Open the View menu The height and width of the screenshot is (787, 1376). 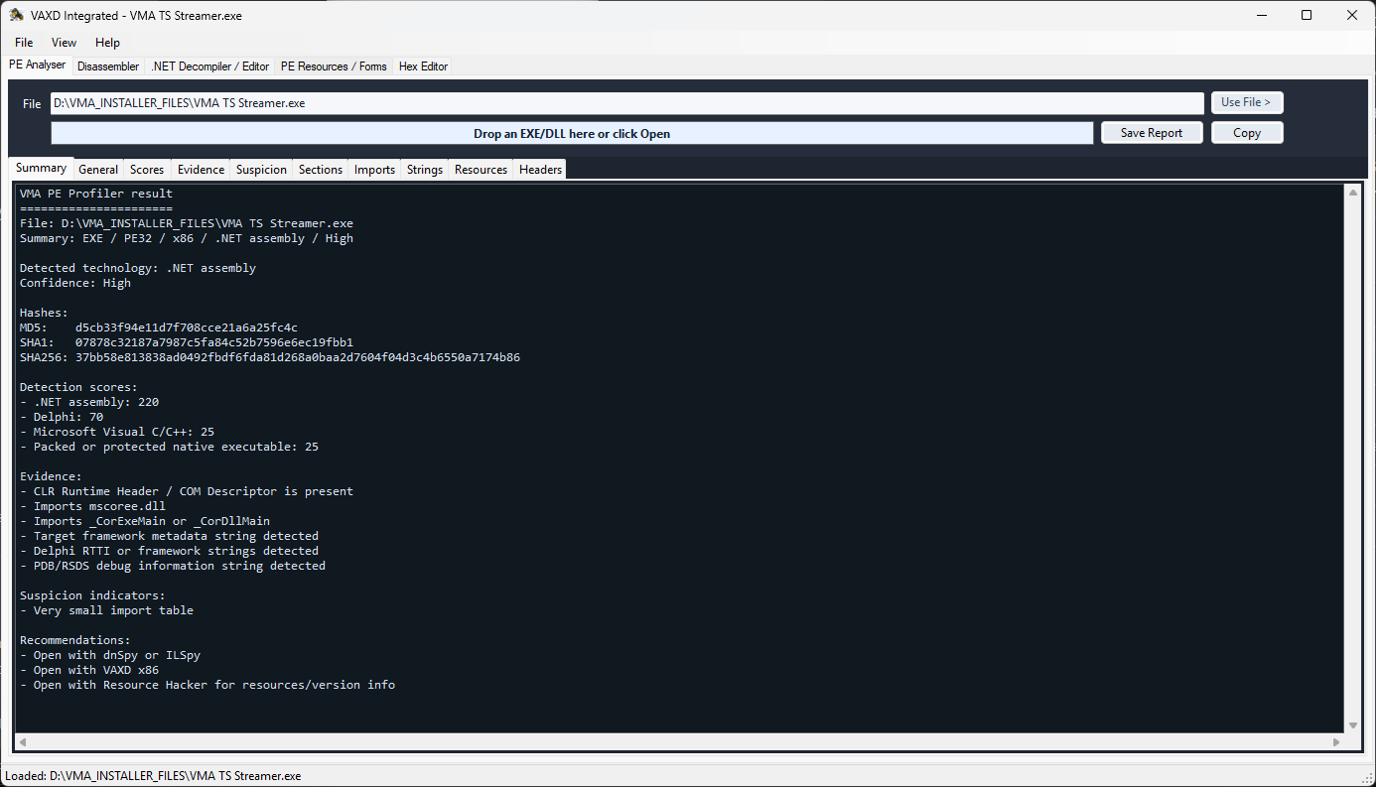click(x=64, y=43)
